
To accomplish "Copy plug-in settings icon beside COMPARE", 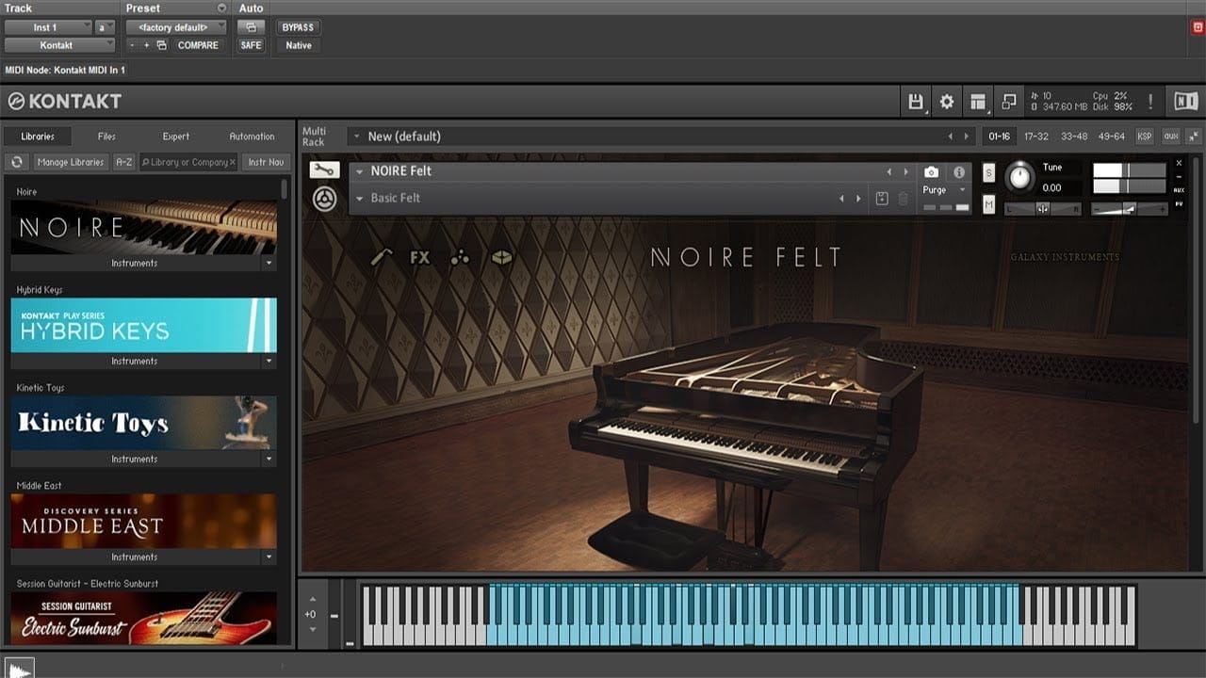I will click(x=161, y=45).
